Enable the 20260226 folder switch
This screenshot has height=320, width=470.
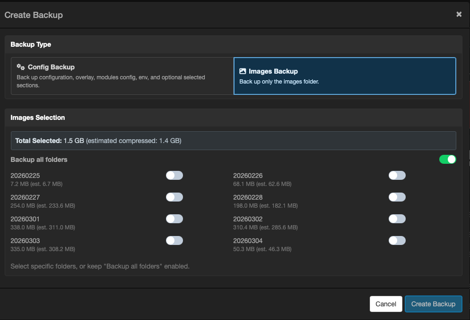point(397,176)
